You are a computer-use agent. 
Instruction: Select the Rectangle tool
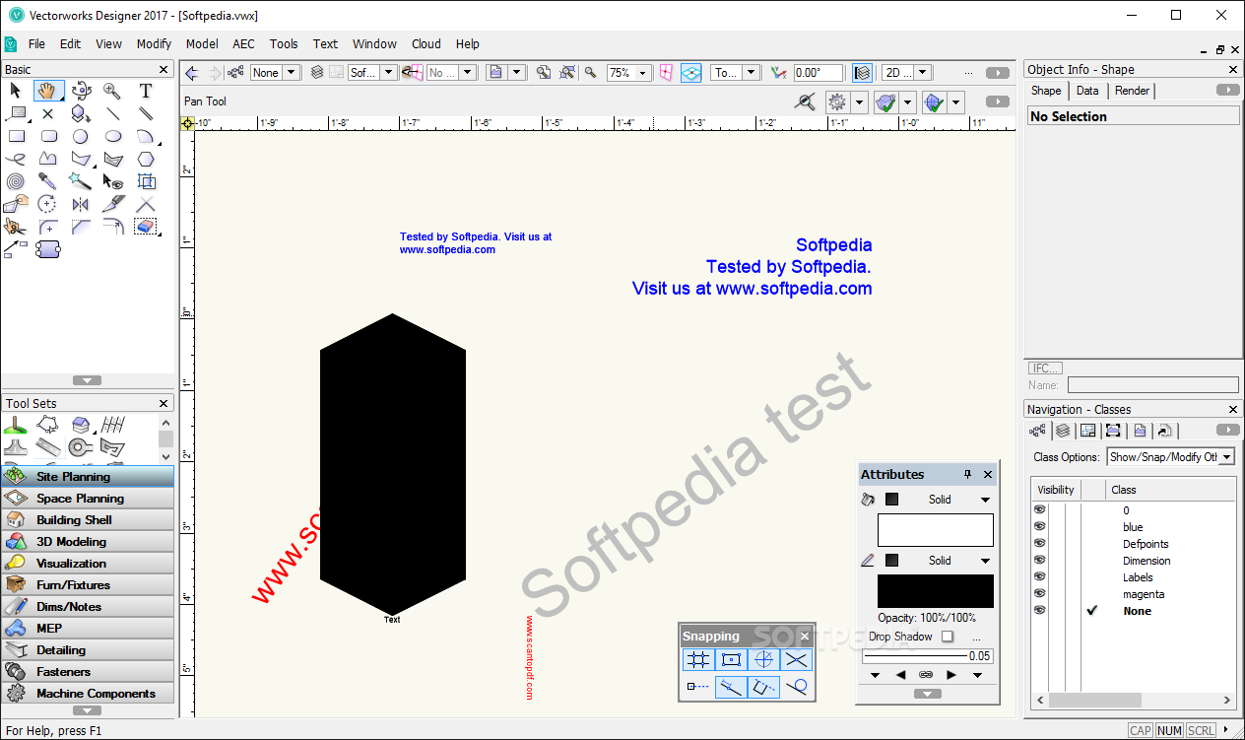pyautogui.click(x=16, y=136)
